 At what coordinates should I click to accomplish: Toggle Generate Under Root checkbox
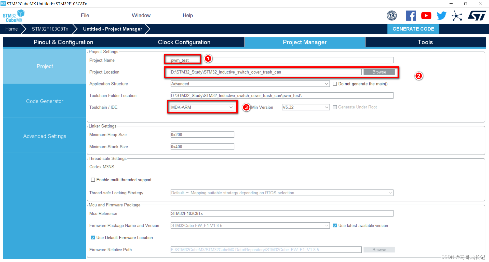[335, 107]
